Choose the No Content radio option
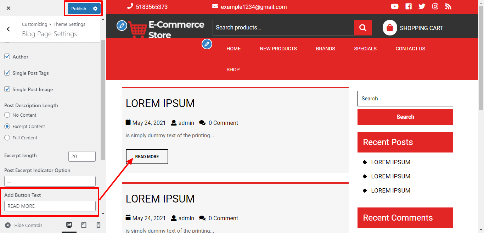The width and height of the screenshot is (484, 233). click(x=7, y=115)
